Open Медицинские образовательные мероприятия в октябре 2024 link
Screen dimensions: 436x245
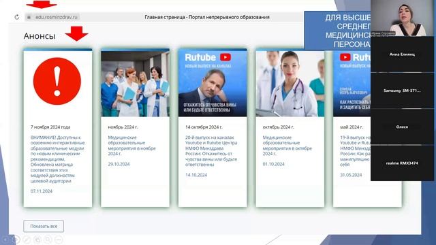[x=287, y=146]
